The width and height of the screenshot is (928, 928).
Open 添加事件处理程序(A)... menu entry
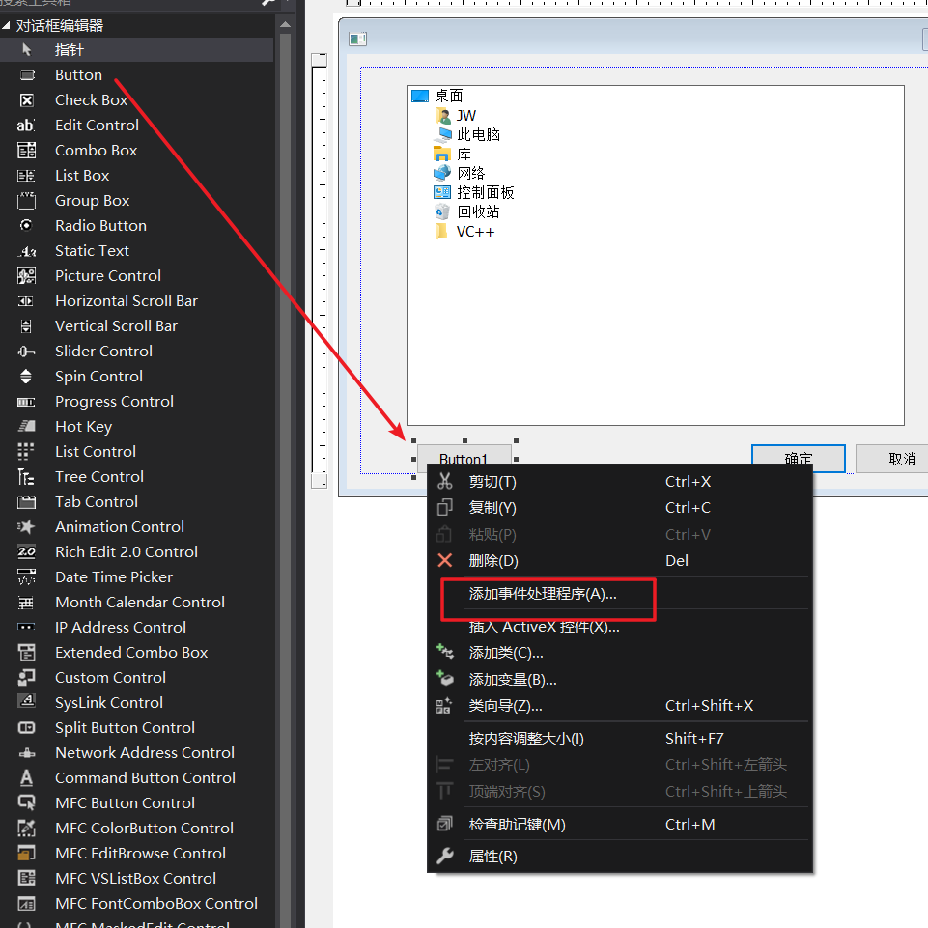(x=620, y=594)
